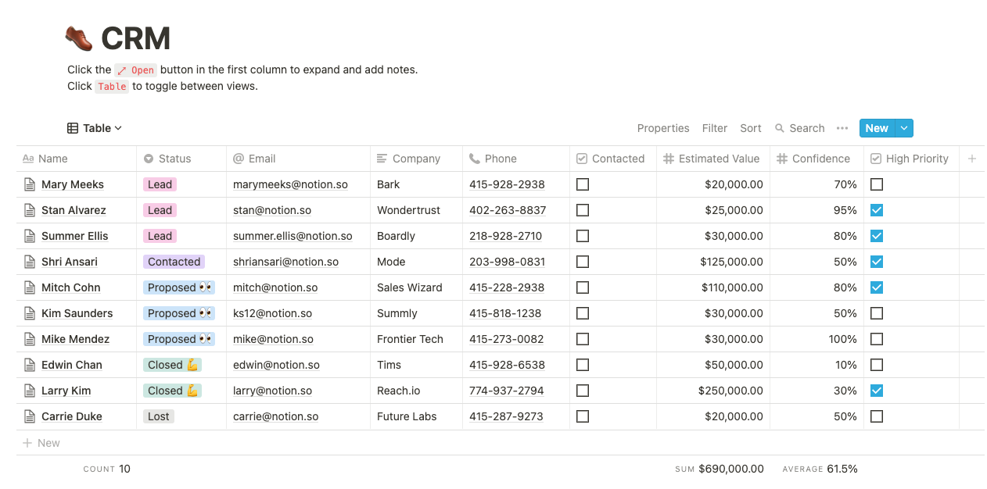
Task: Click the $125,000.00 estimated value cell
Action: (713, 262)
